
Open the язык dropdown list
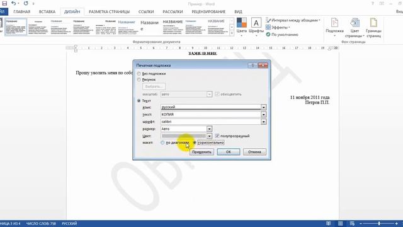(263, 107)
